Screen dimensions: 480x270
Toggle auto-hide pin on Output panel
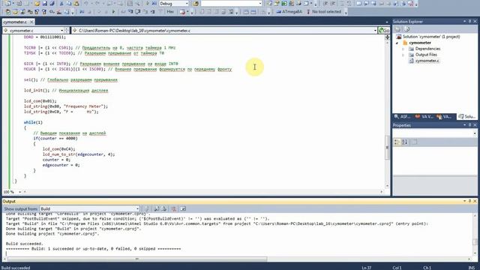coord(470,201)
